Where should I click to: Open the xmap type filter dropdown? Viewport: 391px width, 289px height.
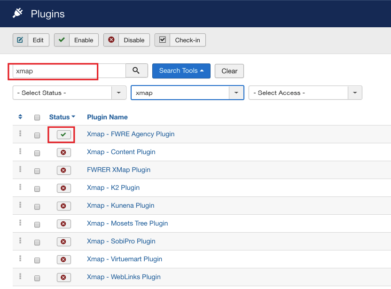[x=187, y=93]
